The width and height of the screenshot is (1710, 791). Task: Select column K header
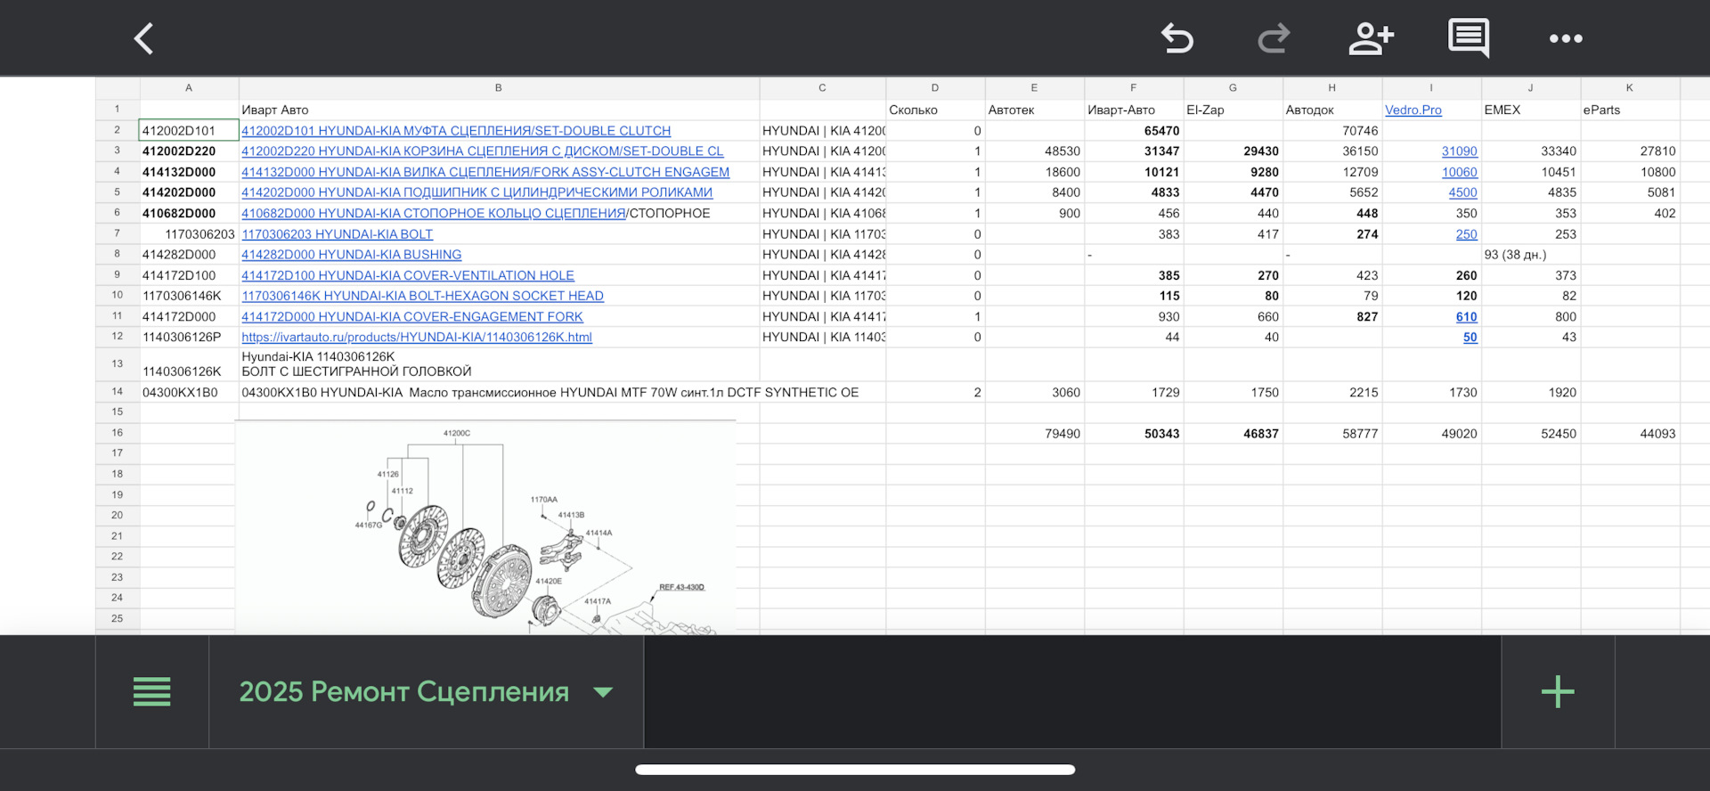1630,88
